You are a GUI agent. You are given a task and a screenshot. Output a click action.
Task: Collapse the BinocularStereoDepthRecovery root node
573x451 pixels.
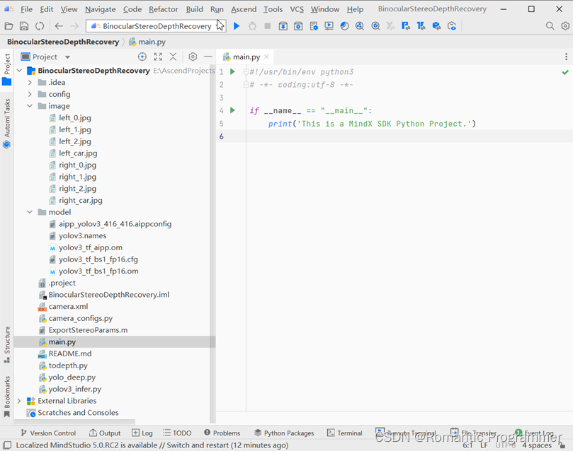(x=20, y=71)
